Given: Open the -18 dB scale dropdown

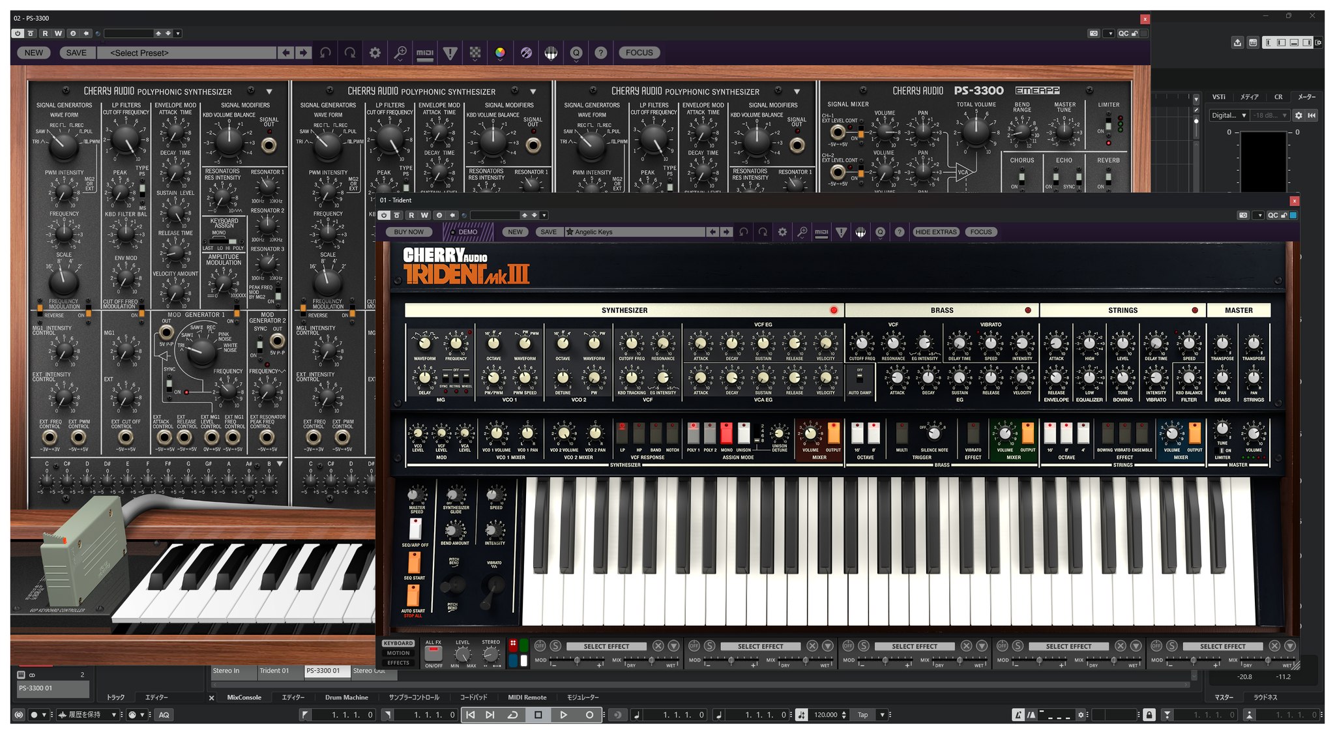Looking at the screenshot, I should point(1270,115).
